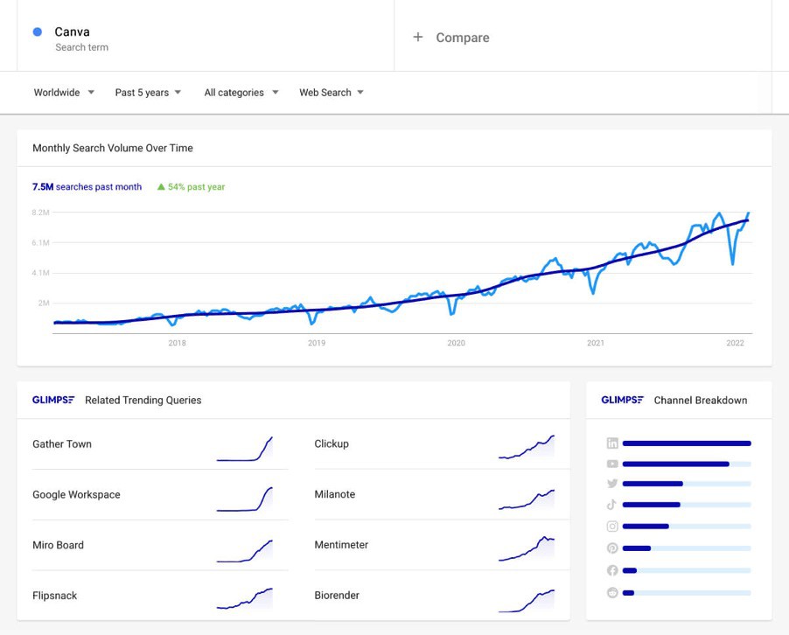789x635 pixels.
Task: Click the Pinterest channel icon
Action: click(x=612, y=548)
